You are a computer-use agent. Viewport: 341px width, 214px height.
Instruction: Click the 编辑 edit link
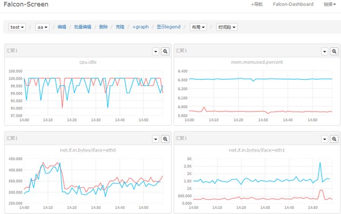(62, 27)
